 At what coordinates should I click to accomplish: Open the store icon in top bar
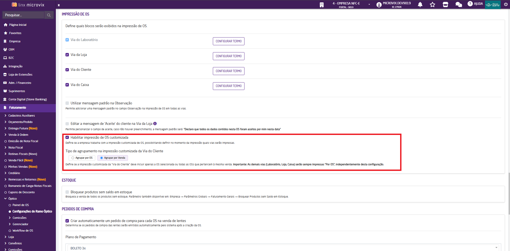(445, 5)
